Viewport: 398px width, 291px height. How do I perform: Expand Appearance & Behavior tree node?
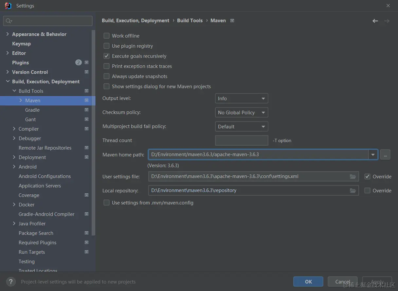(x=8, y=34)
